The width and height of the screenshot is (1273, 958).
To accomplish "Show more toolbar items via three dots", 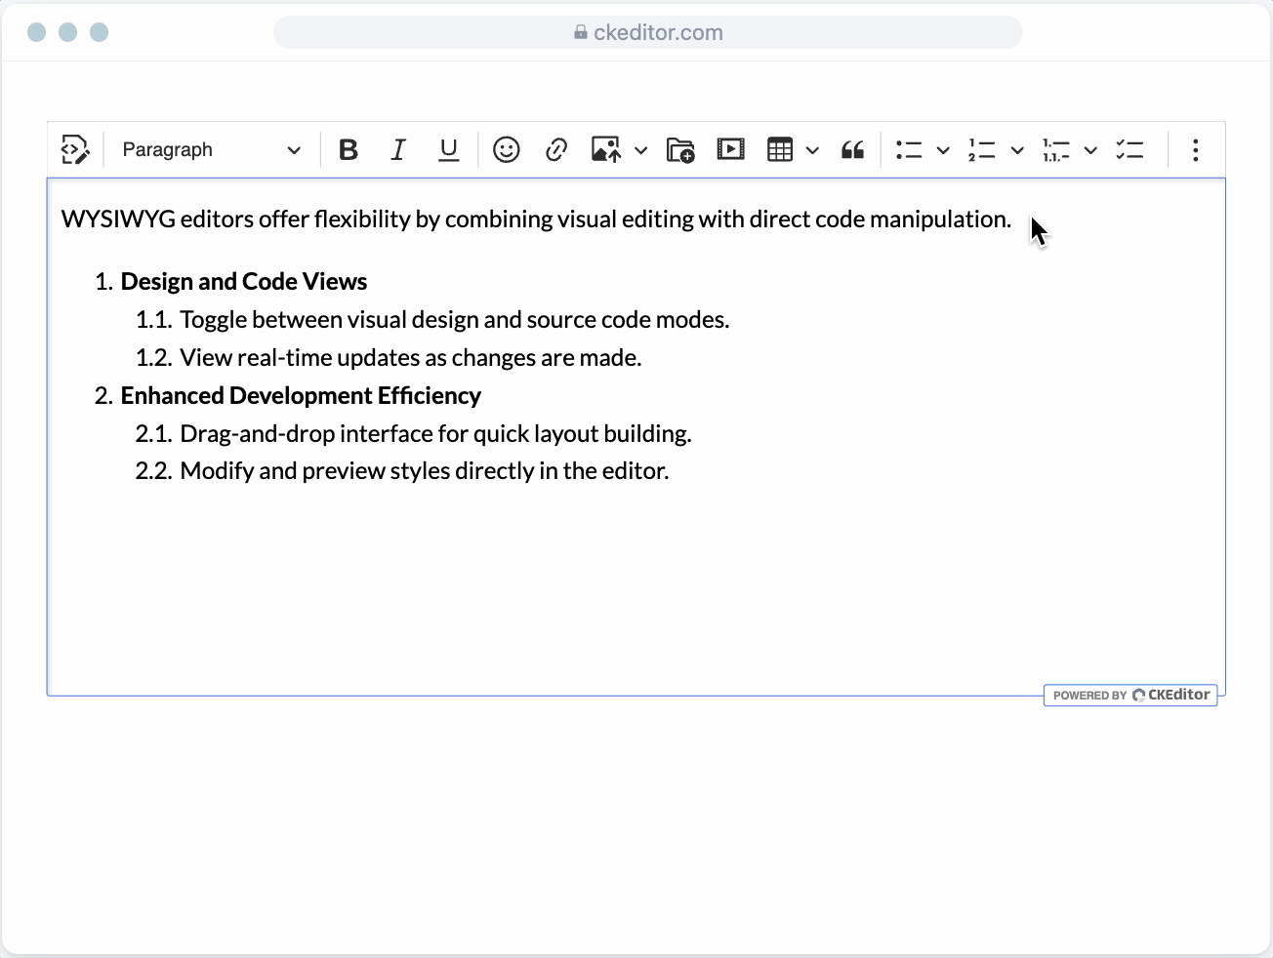I will (x=1195, y=150).
